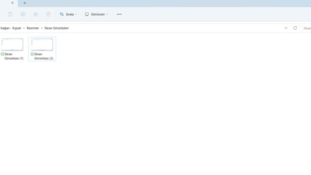Viewport: 311px width, 175px height.
Task: Click the Paste toolbar icon
Action: [10, 14]
